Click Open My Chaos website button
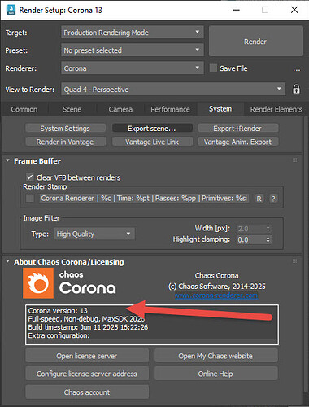The width and height of the screenshot is (309, 407). coord(216,356)
